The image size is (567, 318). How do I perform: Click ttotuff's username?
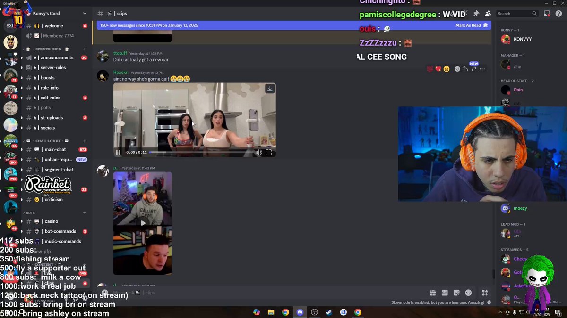[x=120, y=53]
